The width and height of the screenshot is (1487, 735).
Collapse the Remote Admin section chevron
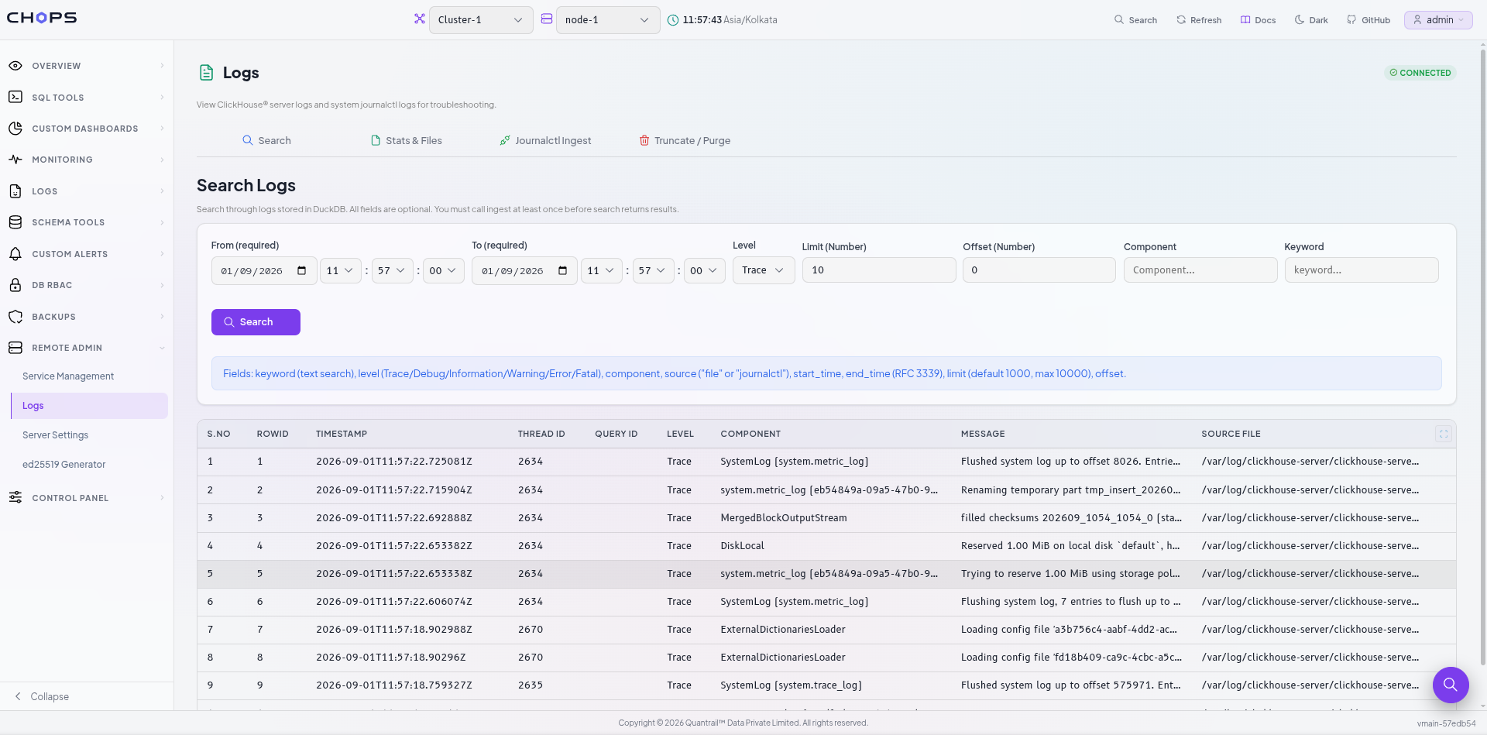point(162,348)
